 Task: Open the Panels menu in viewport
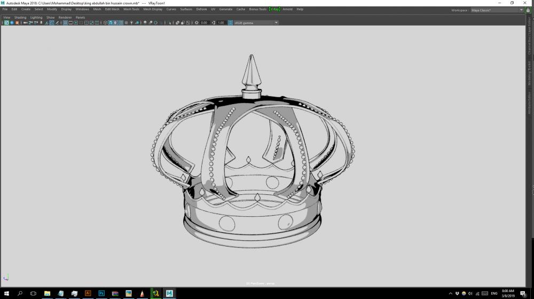click(x=80, y=17)
